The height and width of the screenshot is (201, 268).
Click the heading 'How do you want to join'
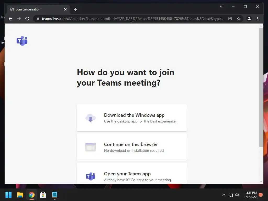(126, 72)
